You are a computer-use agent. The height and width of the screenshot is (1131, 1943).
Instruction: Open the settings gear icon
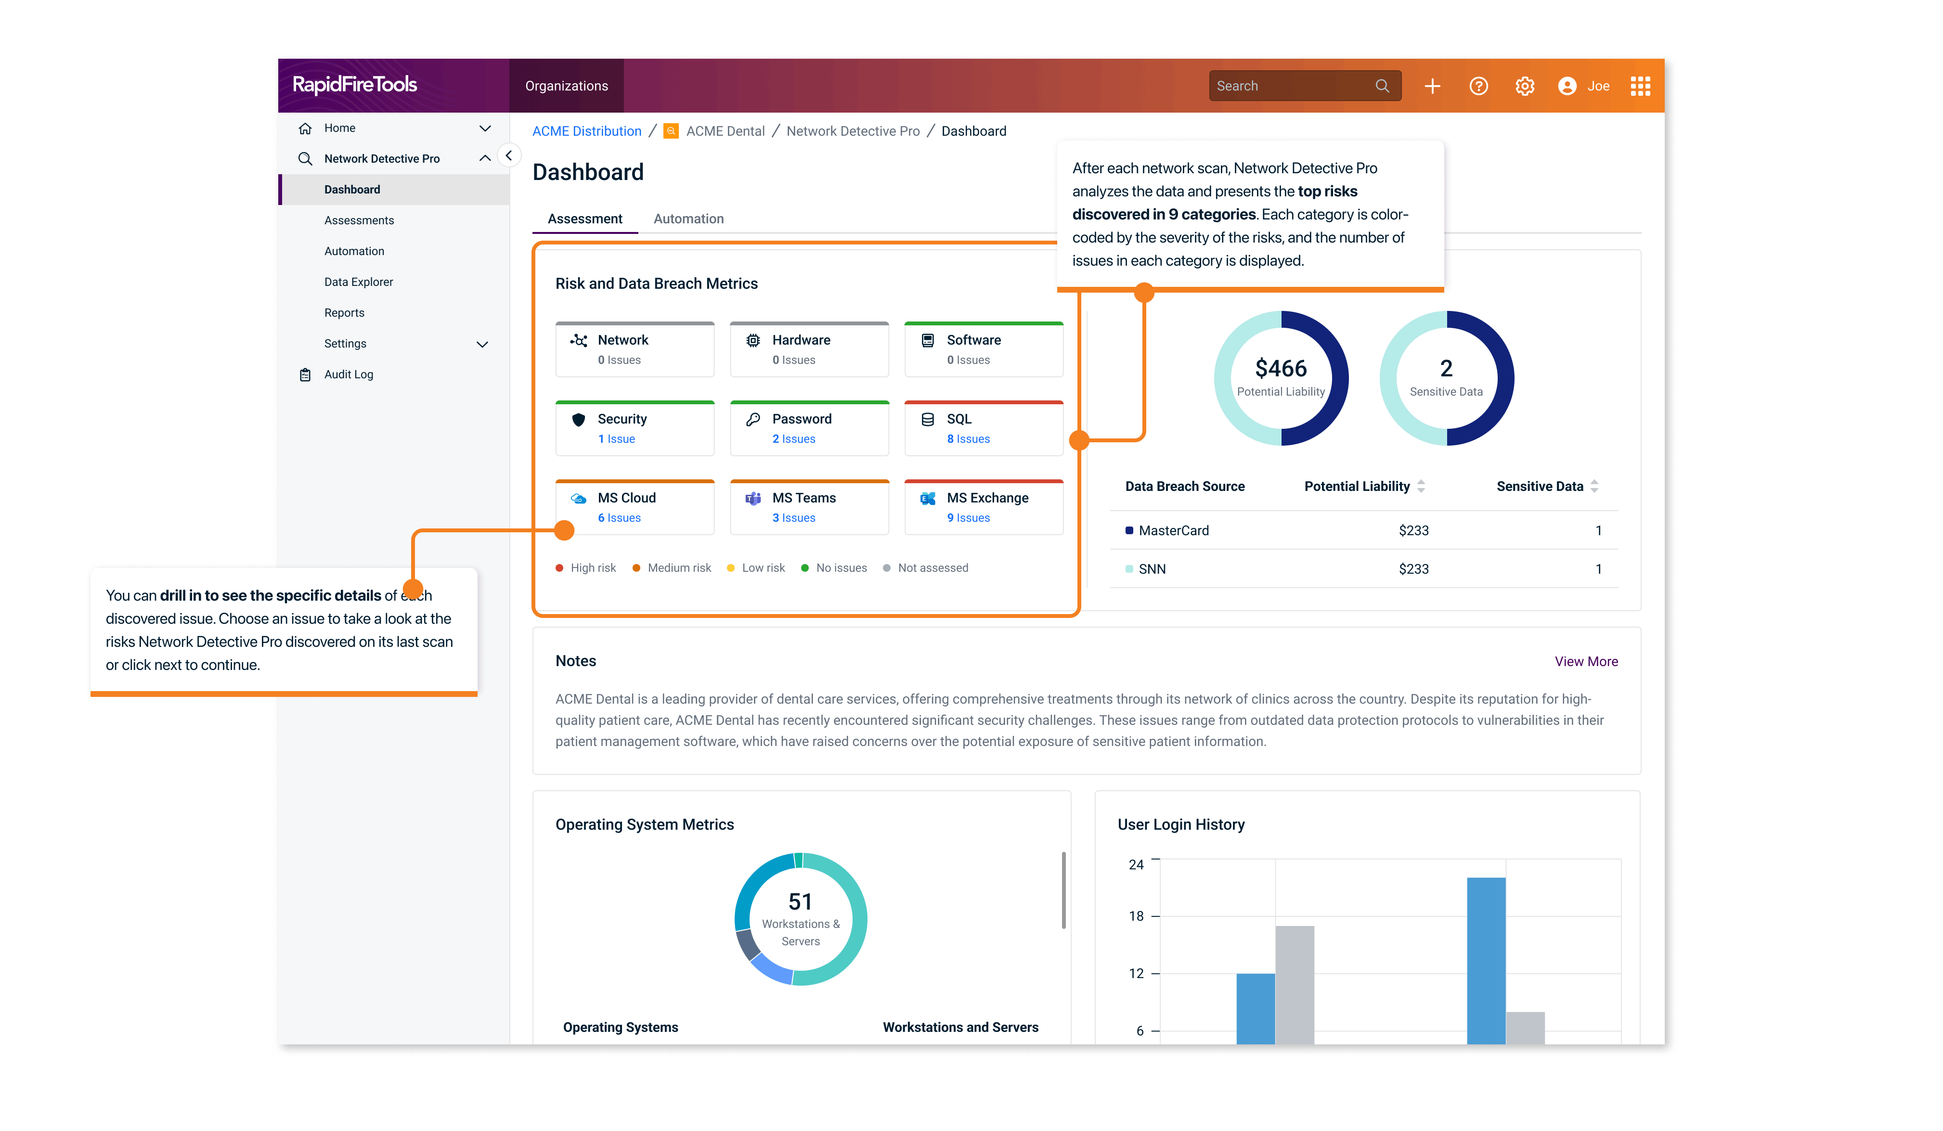[1524, 86]
